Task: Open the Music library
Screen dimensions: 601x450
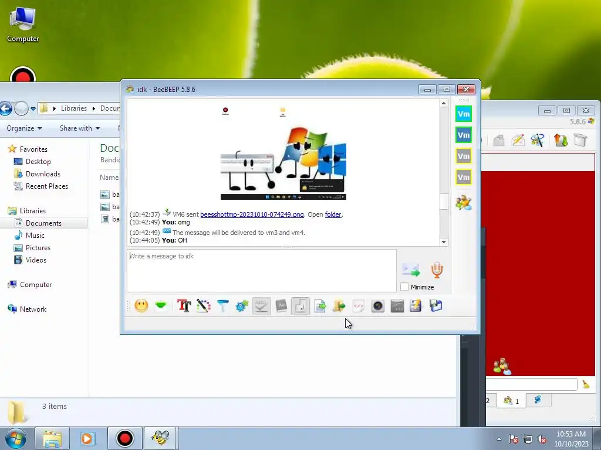Action: [35, 236]
